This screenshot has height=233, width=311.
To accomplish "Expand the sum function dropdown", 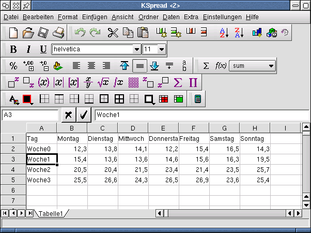I will (271, 66).
